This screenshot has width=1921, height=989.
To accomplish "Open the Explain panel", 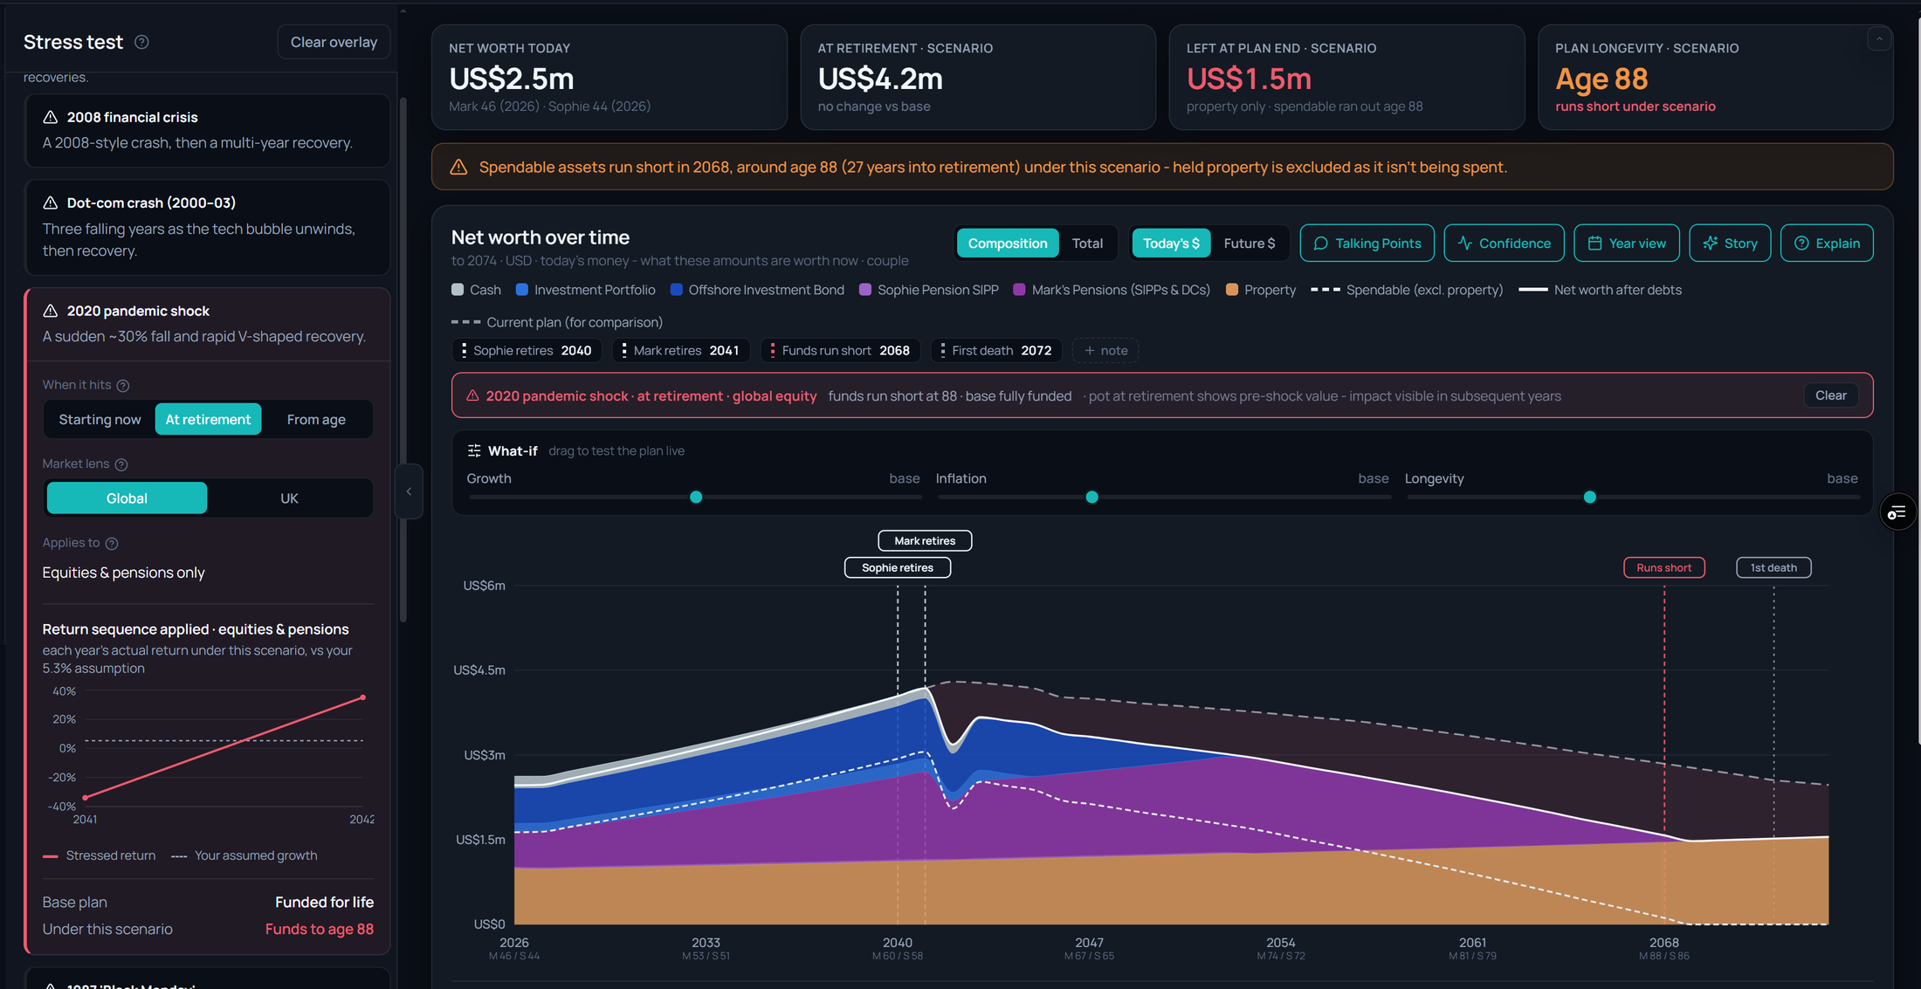I will (x=1827, y=243).
